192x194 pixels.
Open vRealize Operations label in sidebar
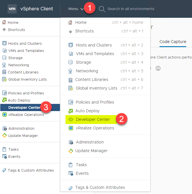pos(26,115)
